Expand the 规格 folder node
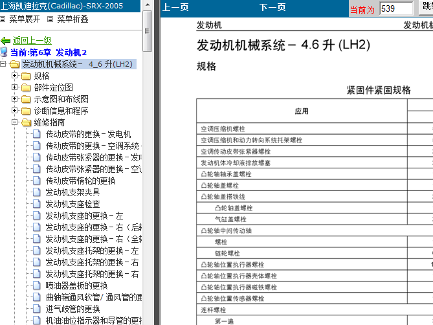433x325 pixels. 14,76
